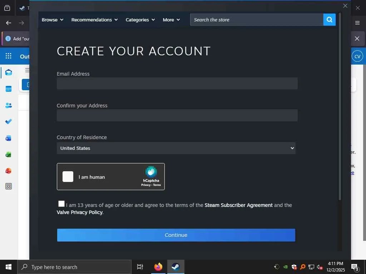Open Outlook Calendar icon in sidebar
The image size is (366, 274).
pyautogui.click(x=9, y=89)
